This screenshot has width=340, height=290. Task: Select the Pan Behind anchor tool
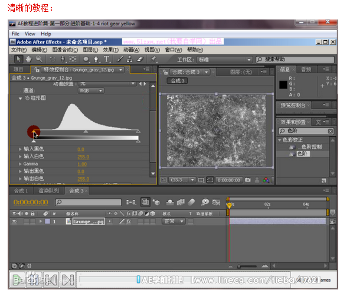coord(73,59)
